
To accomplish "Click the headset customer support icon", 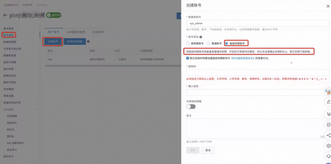I will pos(328,156).
